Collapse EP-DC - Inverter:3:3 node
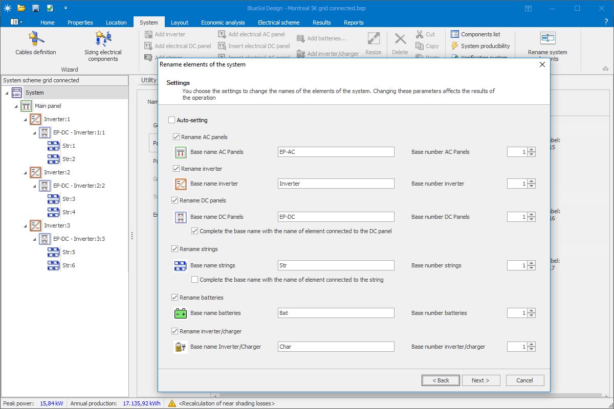The width and height of the screenshot is (614, 409). tap(35, 239)
